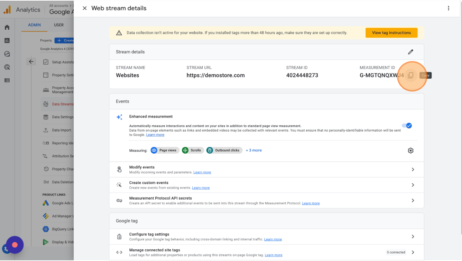Open Explore icon in left sidebar

7,54
